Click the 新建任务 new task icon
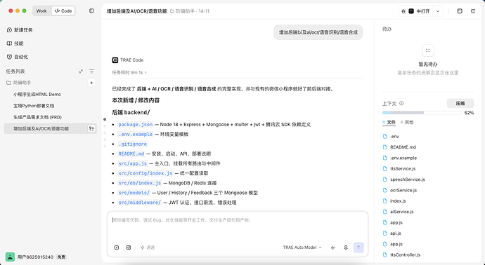 tap(9, 30)
